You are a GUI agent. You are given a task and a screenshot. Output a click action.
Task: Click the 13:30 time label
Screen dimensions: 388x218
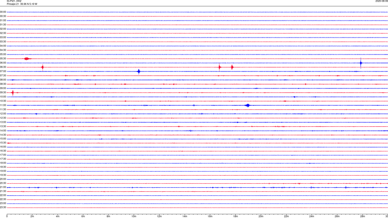pos(3,126)
